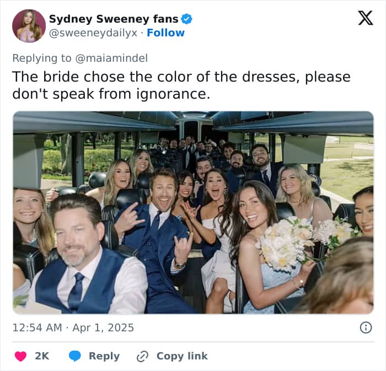Open the tweet info icon
This screenshot has height=371, width=386.
coord(365,327)
